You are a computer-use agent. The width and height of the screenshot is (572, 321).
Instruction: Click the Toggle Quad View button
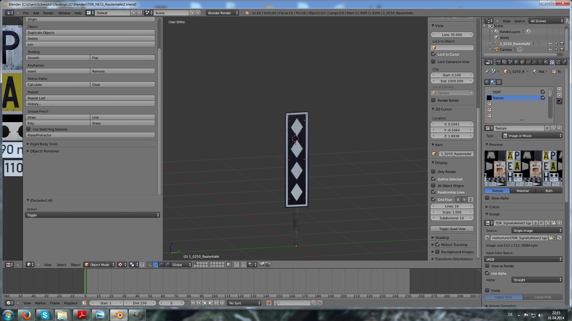tap(452, 229)
